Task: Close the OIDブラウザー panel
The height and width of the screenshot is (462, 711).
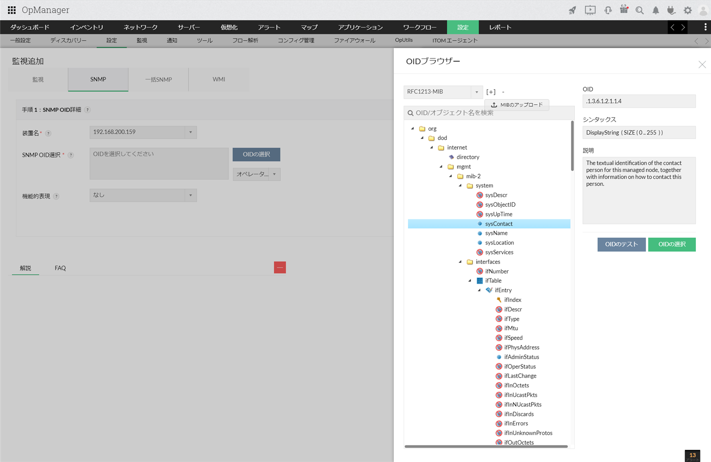Action: (x=702, y=65)
